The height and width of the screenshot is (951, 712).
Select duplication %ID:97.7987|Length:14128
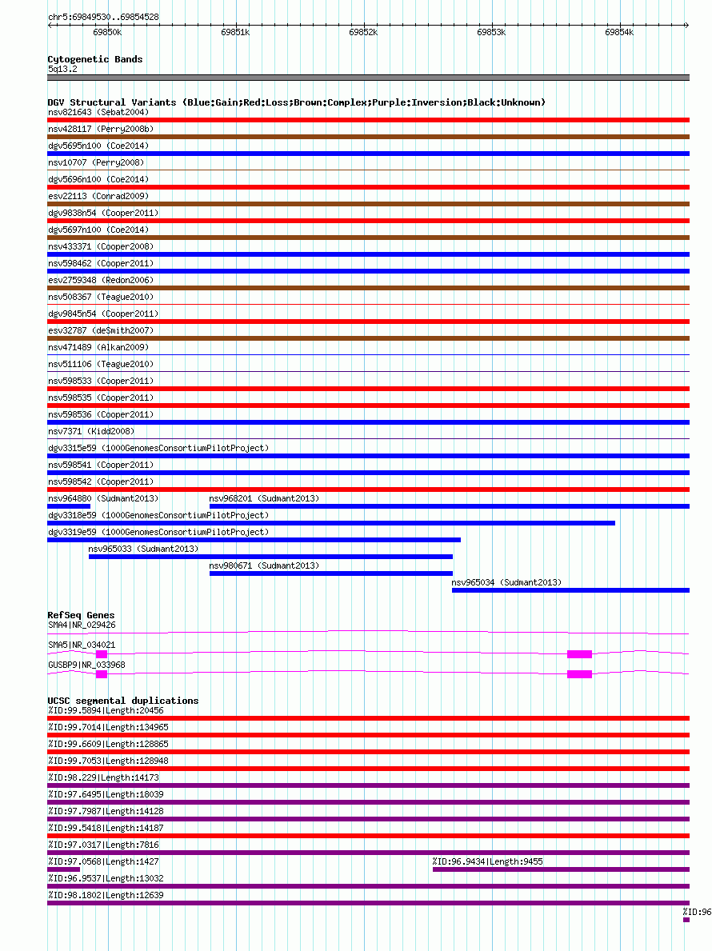point(106,812)
